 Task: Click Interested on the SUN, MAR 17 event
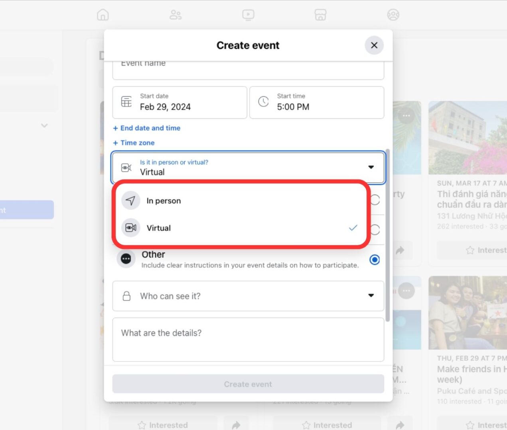[472, 250]
